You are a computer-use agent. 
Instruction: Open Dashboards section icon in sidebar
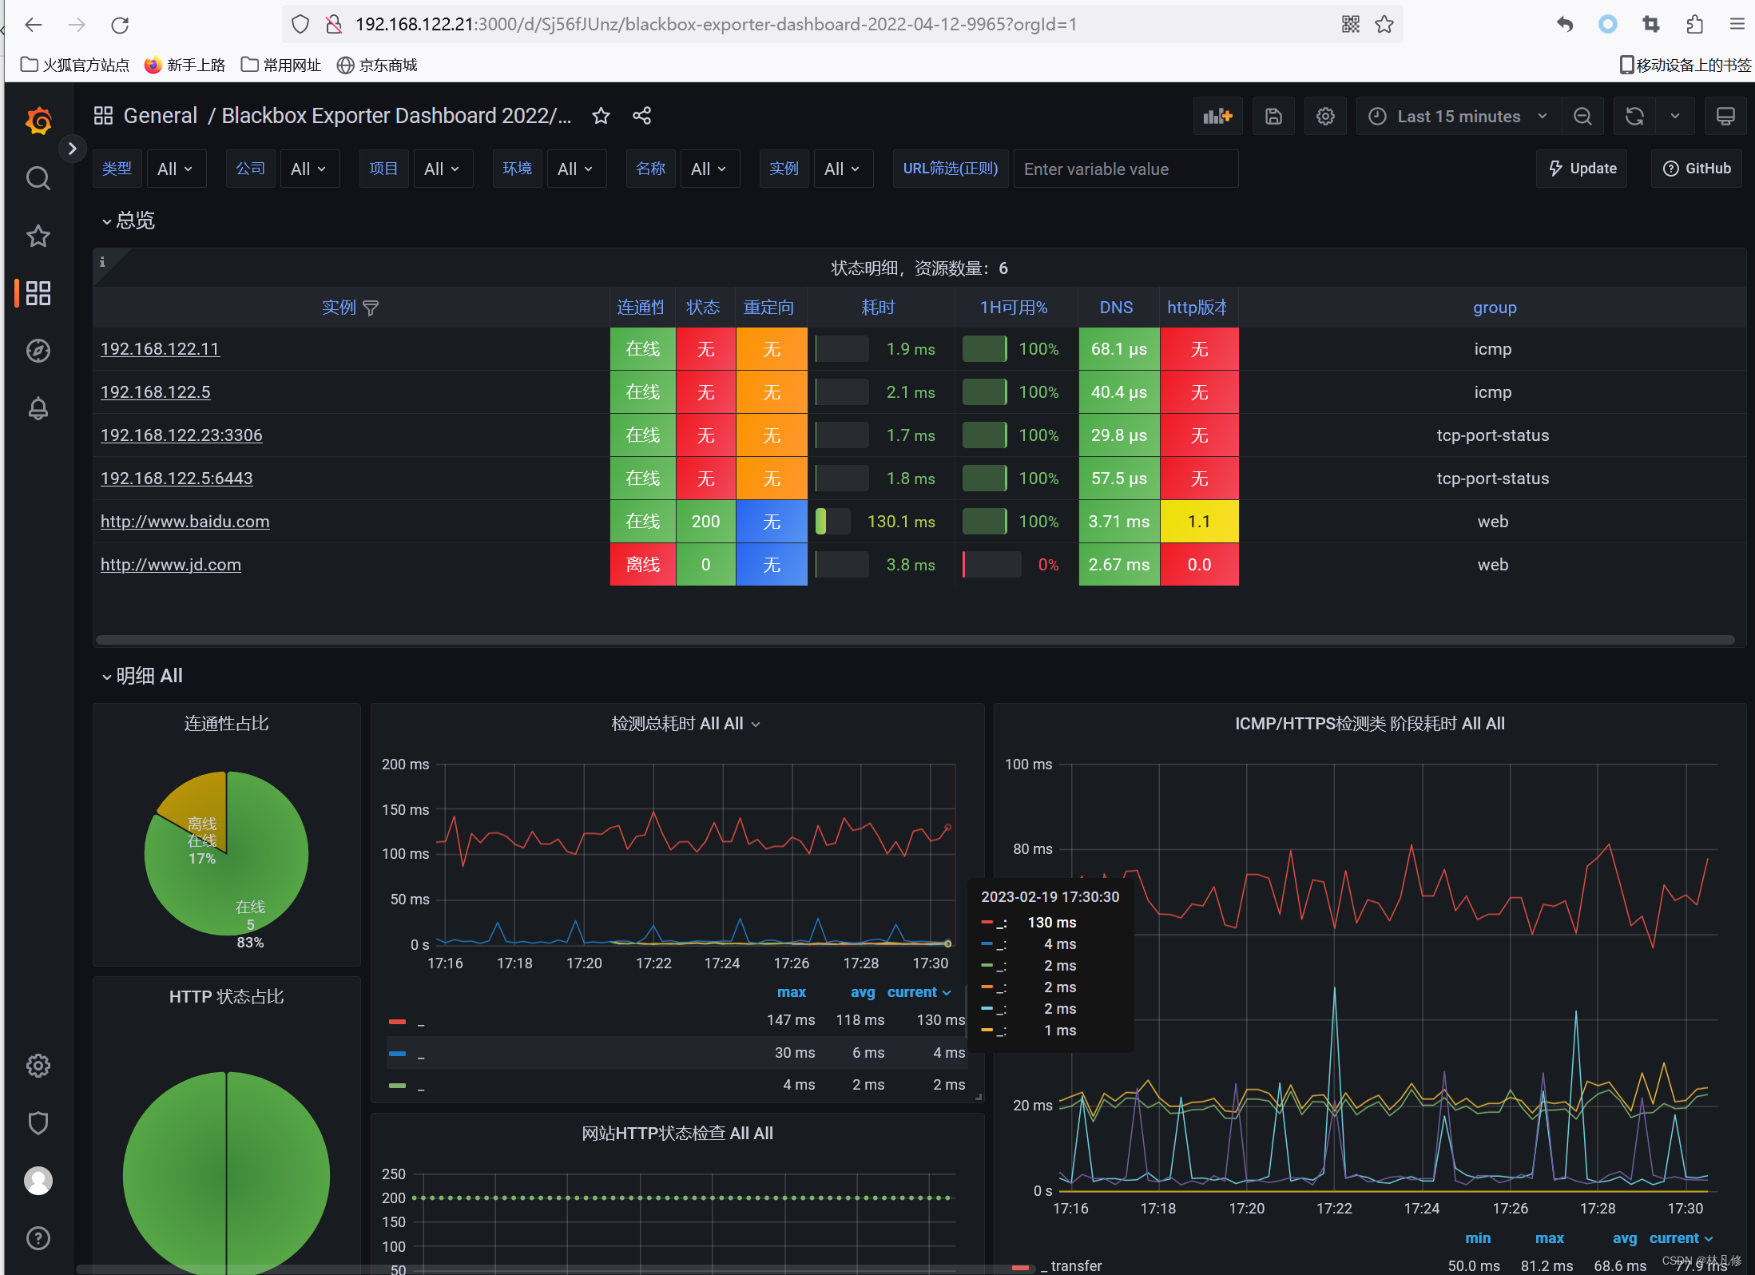pyautogui.click(x=38, y=293)
